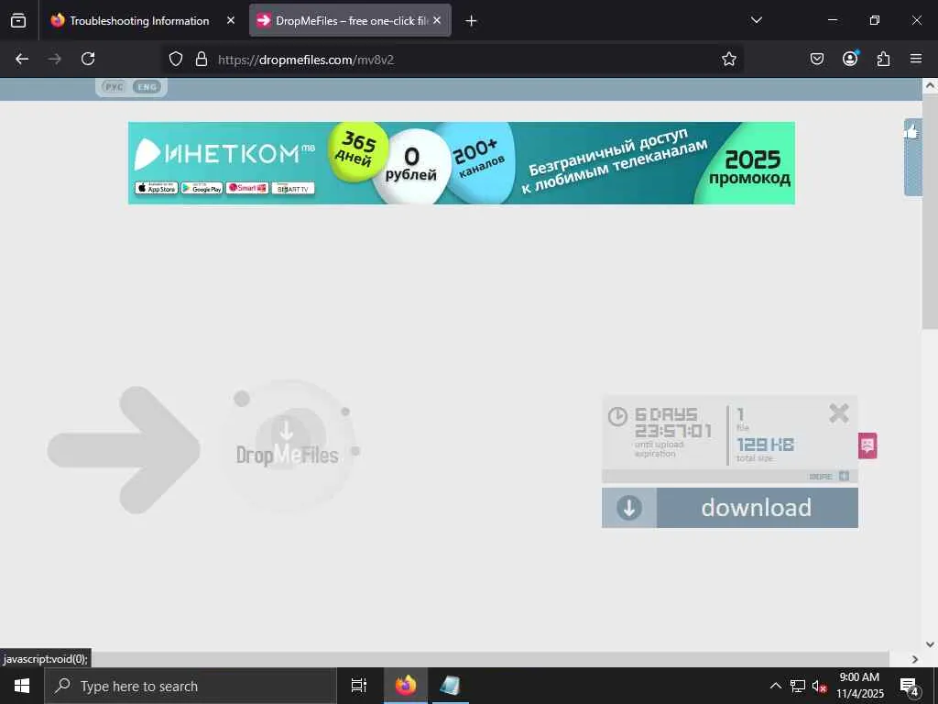The image size is (938, 704).
Task: Save page to Pocket
Action: 816,59
